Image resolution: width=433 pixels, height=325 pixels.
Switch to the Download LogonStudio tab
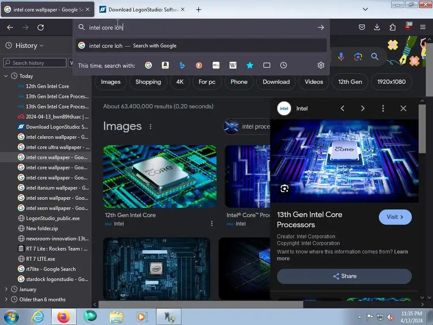tap(142, 9)
